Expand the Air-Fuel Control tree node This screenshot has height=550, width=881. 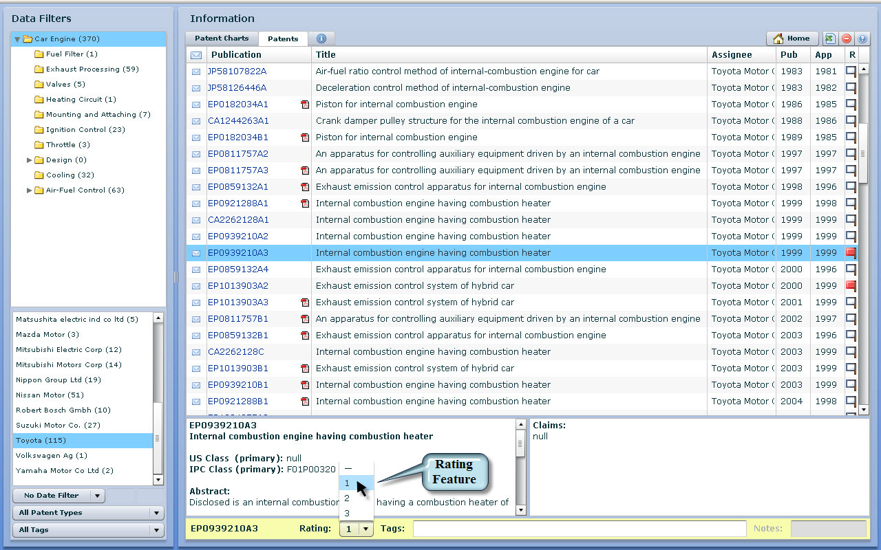[30, 190]
